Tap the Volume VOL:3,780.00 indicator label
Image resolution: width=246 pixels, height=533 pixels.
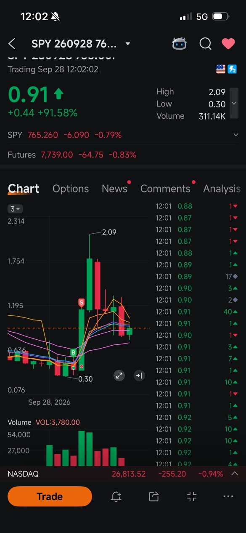(44, 422)
